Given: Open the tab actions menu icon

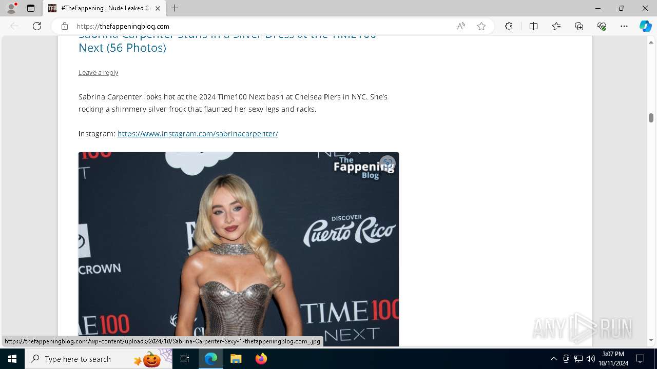Looking at the screenshot, I should click(x=31, y=8).
